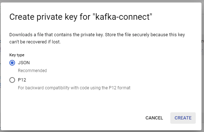Click the 'Recommended' hint under JSON
The image size is (204, 132).
click(32, 71)
